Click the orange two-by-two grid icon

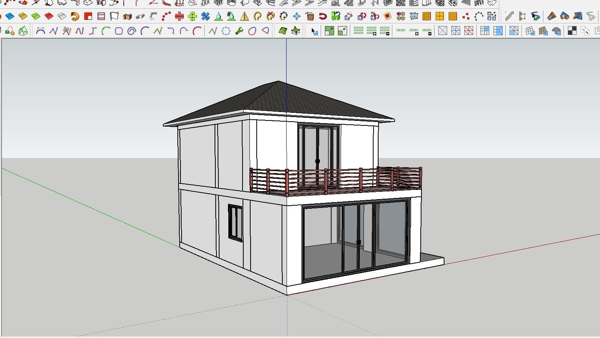(439, 16)
